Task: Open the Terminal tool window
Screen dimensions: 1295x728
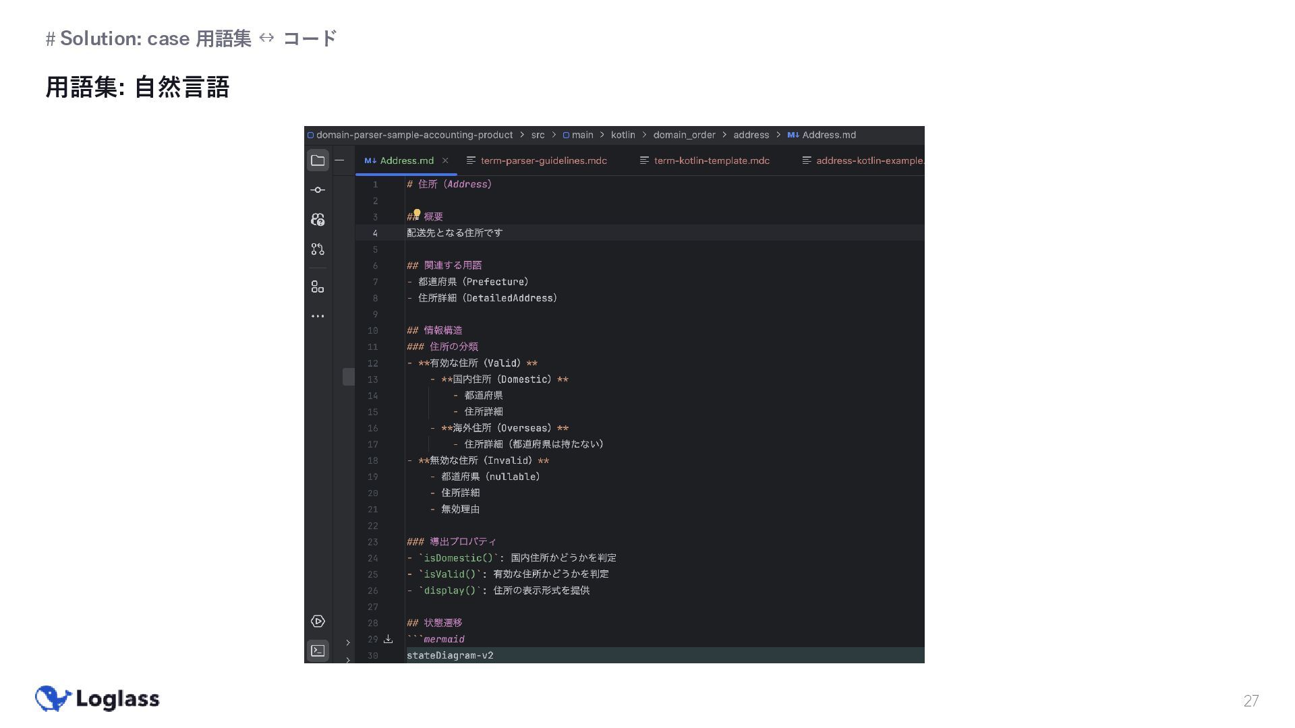Action: (x=318, y=650)
